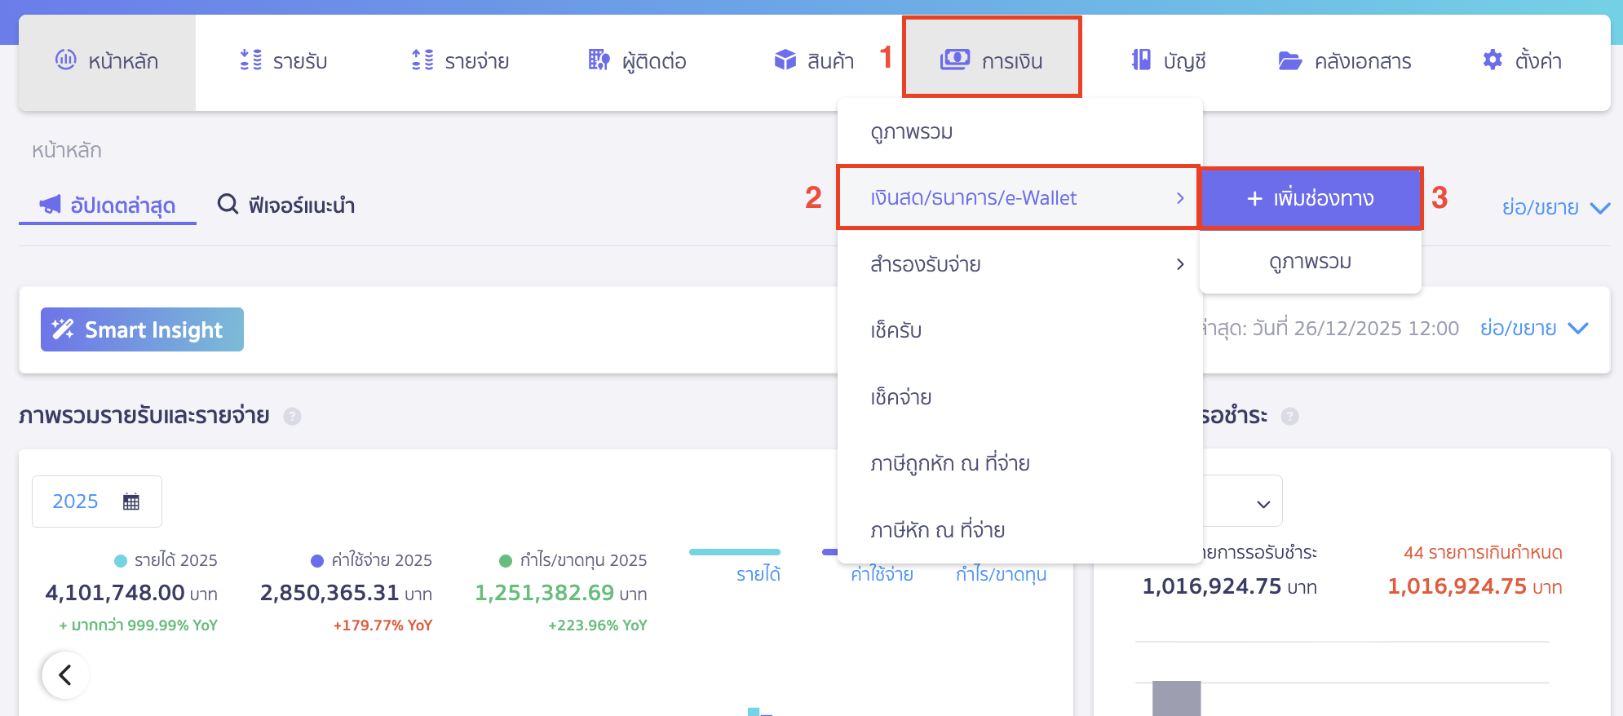Select สำรองรับจ่าย menu item
The width and height of the screenshot is (1623, 716).
coord(1019,264)
